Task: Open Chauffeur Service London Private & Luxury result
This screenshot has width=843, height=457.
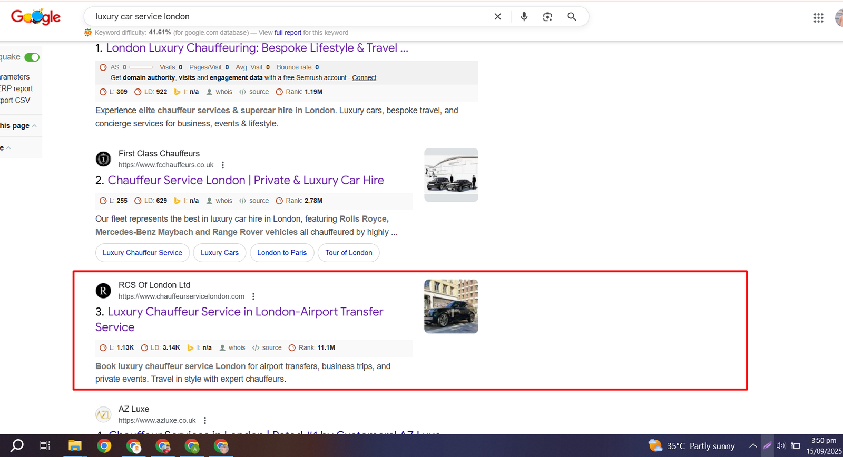Action: pos(246,180)
